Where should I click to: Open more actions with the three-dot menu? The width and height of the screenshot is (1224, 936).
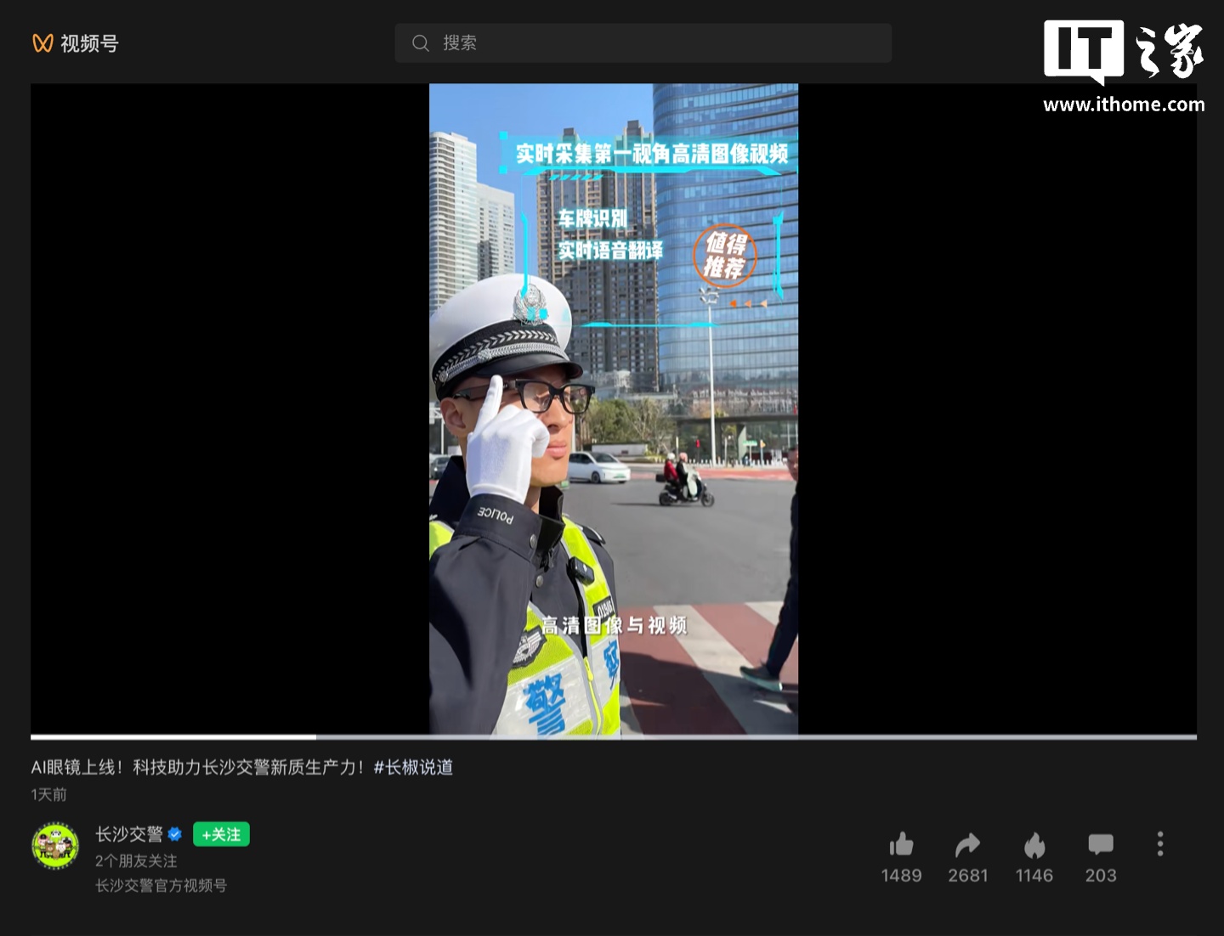pos(1159,843)
